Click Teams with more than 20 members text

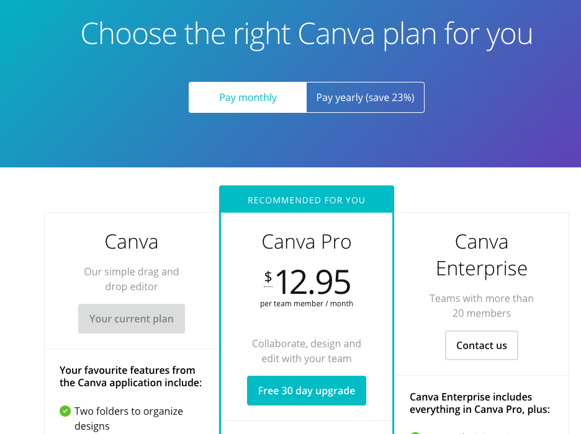point(482,306)
